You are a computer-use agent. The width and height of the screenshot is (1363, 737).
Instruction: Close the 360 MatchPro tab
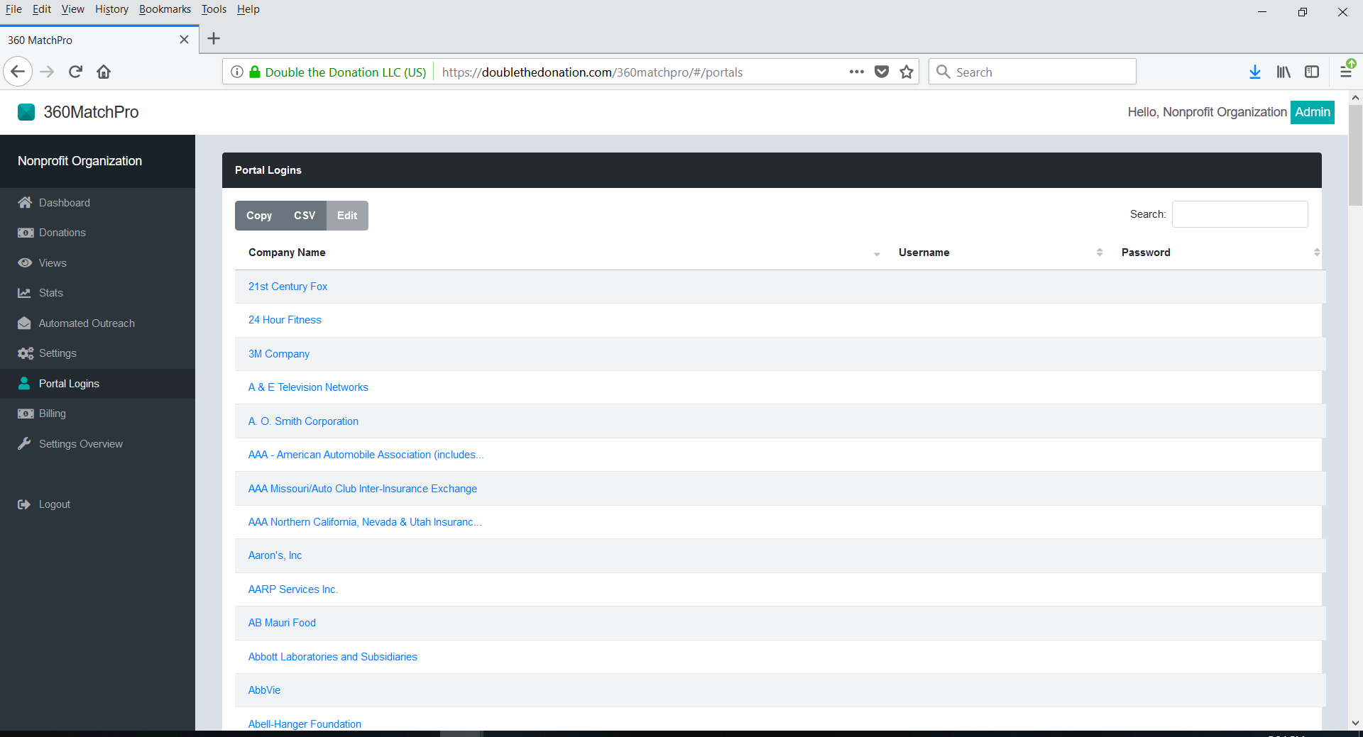[184, 40]
